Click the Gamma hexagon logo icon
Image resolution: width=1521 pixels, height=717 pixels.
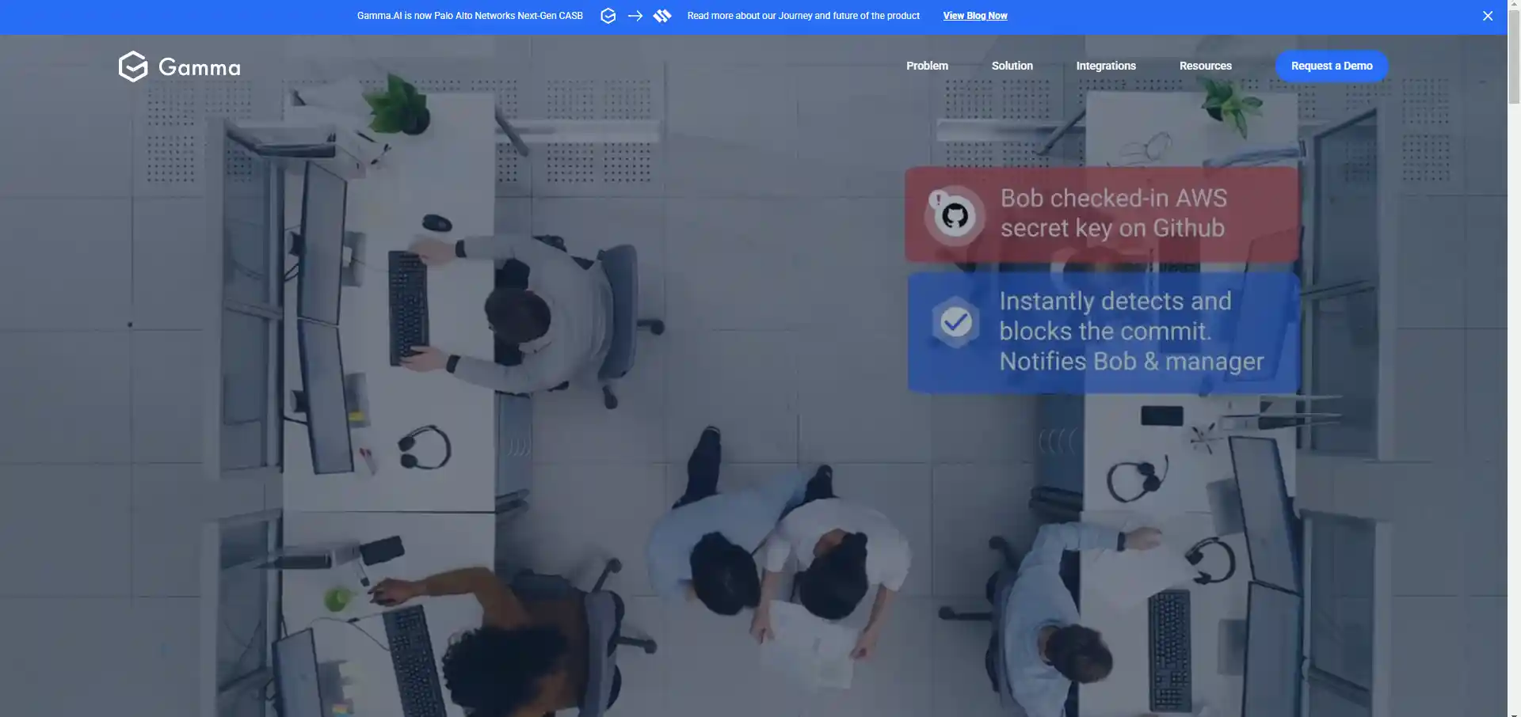133,66
